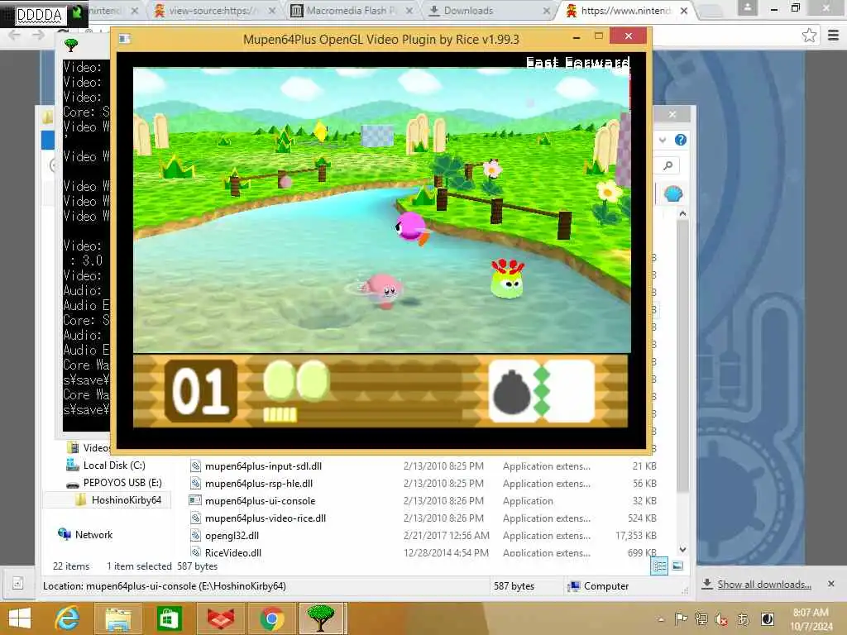Screen dimensions: 847x635
Task: Close the active nintendo tab
Action: click(x=684, y=10)
